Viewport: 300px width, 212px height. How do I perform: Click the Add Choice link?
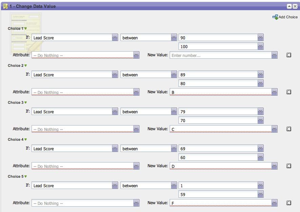point(288,17)
